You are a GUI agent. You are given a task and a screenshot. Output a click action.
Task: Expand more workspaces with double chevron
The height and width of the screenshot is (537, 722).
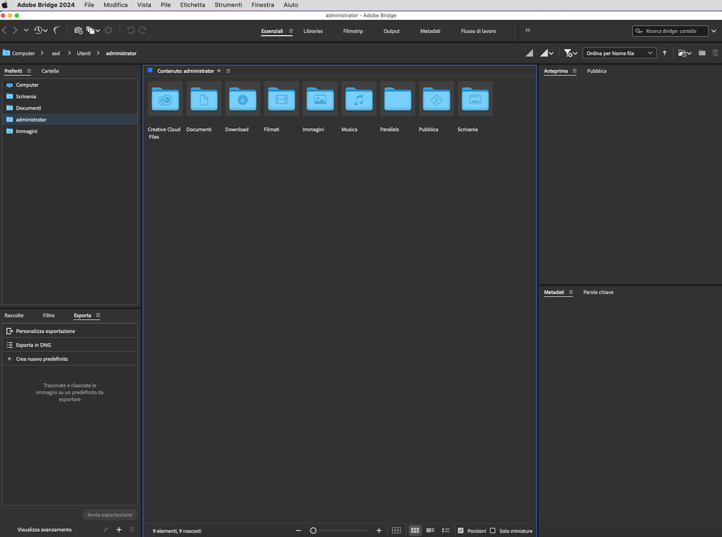click(x=527, y=30)
